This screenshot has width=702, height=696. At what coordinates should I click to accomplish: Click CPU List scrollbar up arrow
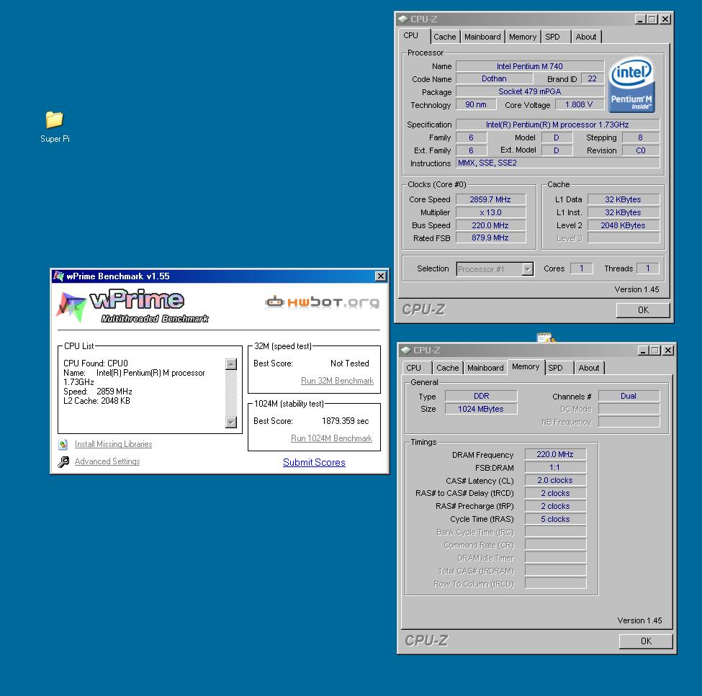click(231, 364)
